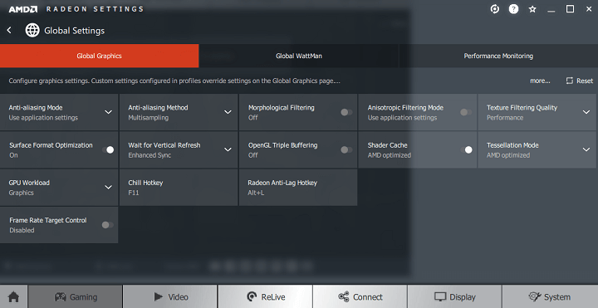
Task: Toggle the Shader Cache switch
Action: click(x=467, y=149)
